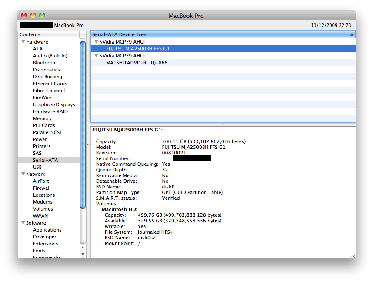Click the date 11/12/2009 22:23
373x282 pixels.
click(x=331, y=25)
